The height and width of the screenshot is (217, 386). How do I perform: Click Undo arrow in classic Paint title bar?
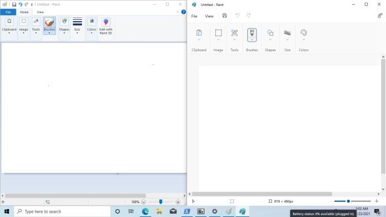point(21,4)
